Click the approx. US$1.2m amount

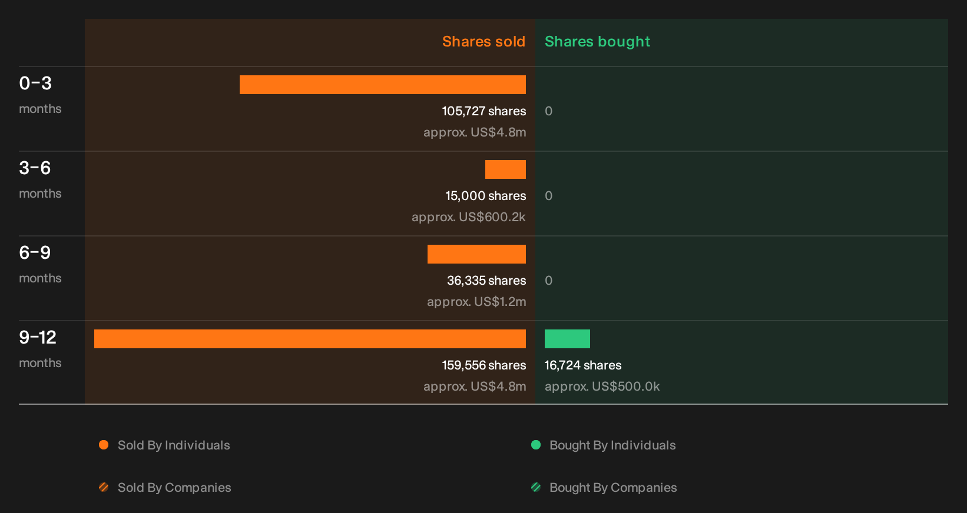pos(476,302)
